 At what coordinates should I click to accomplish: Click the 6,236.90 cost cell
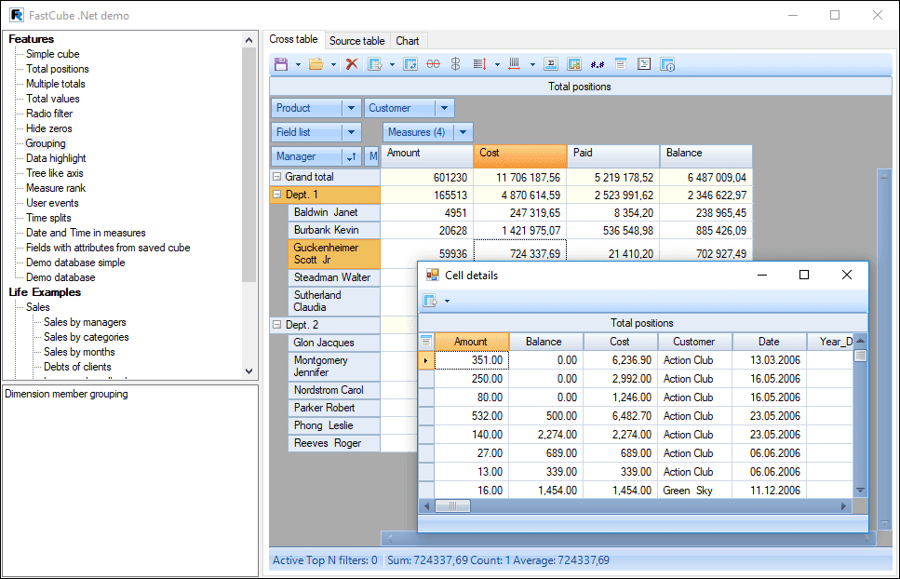point(621,360)
